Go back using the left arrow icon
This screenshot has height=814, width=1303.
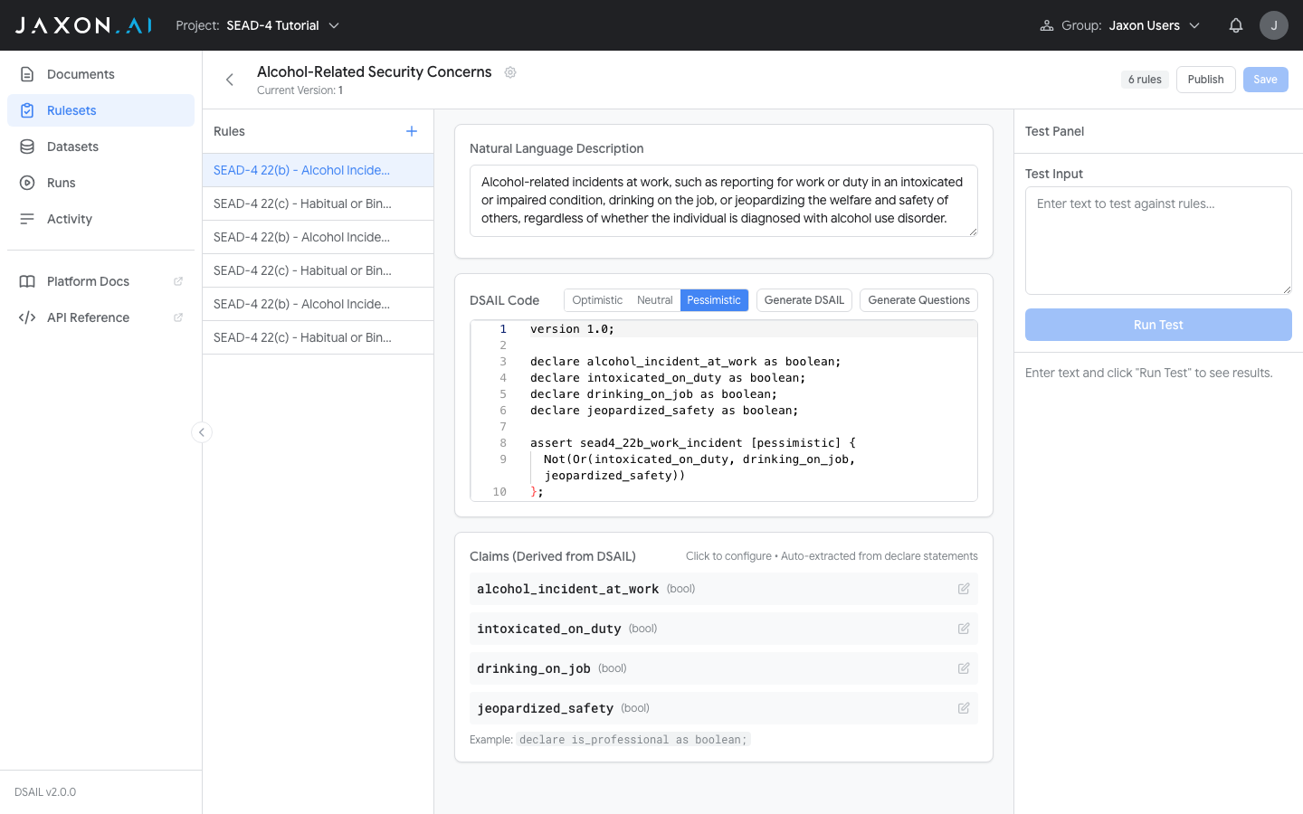230,80
